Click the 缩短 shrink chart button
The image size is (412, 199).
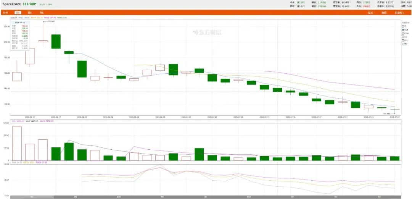tap(384, 13)
